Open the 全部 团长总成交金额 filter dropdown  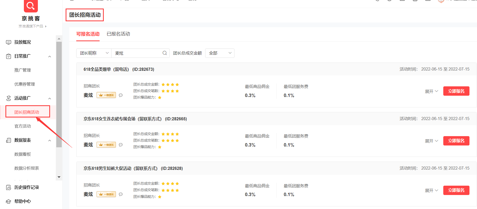coord(220,53)
